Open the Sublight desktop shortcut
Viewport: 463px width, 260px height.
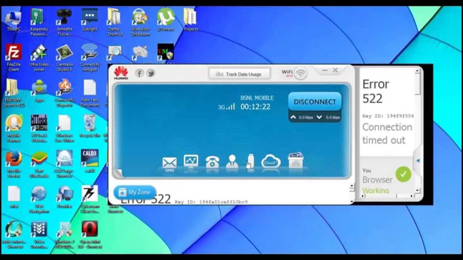click(x=90, y=21)
